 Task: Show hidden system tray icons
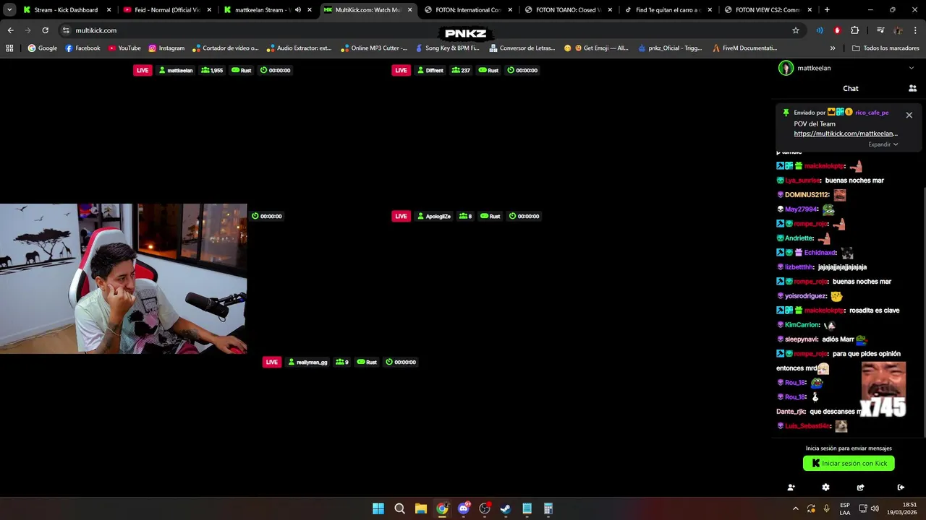796,508
